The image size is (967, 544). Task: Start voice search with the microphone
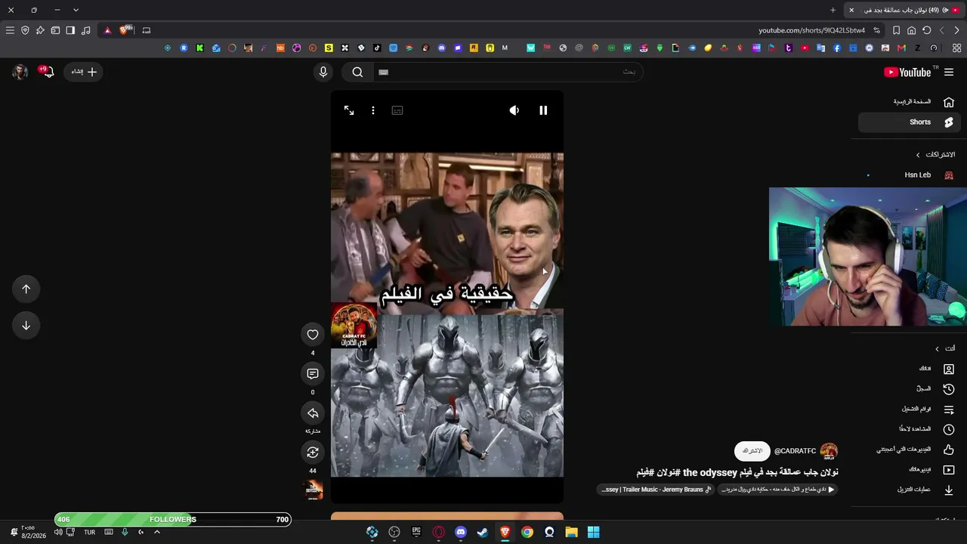coord(323,72)
